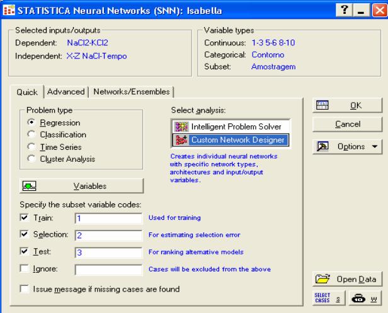Click the subset value Amostragem
388x313 pixels.
click(273, 67)
